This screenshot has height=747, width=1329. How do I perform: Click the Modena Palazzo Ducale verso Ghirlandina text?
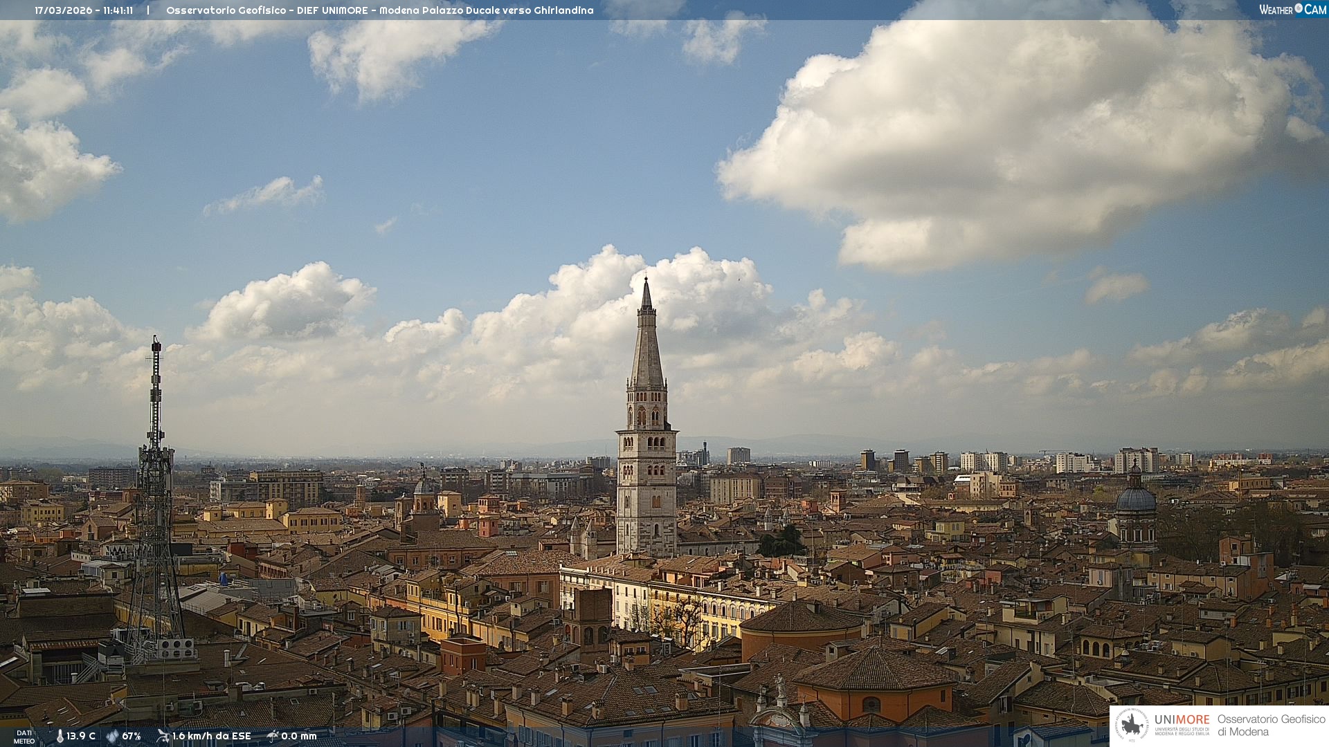[x=486, y=10]
